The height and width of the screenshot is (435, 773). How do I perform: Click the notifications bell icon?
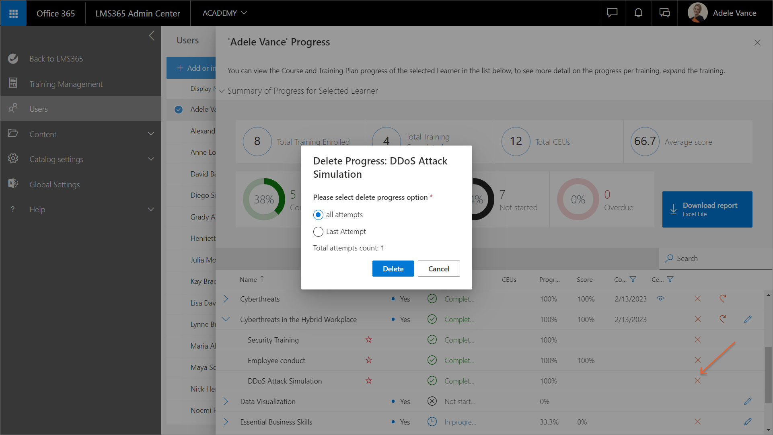tap(638, 13)
